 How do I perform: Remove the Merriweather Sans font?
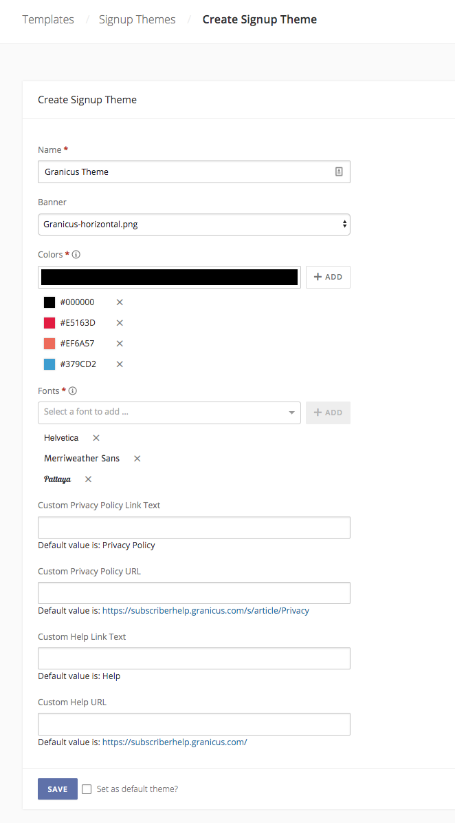136,458
